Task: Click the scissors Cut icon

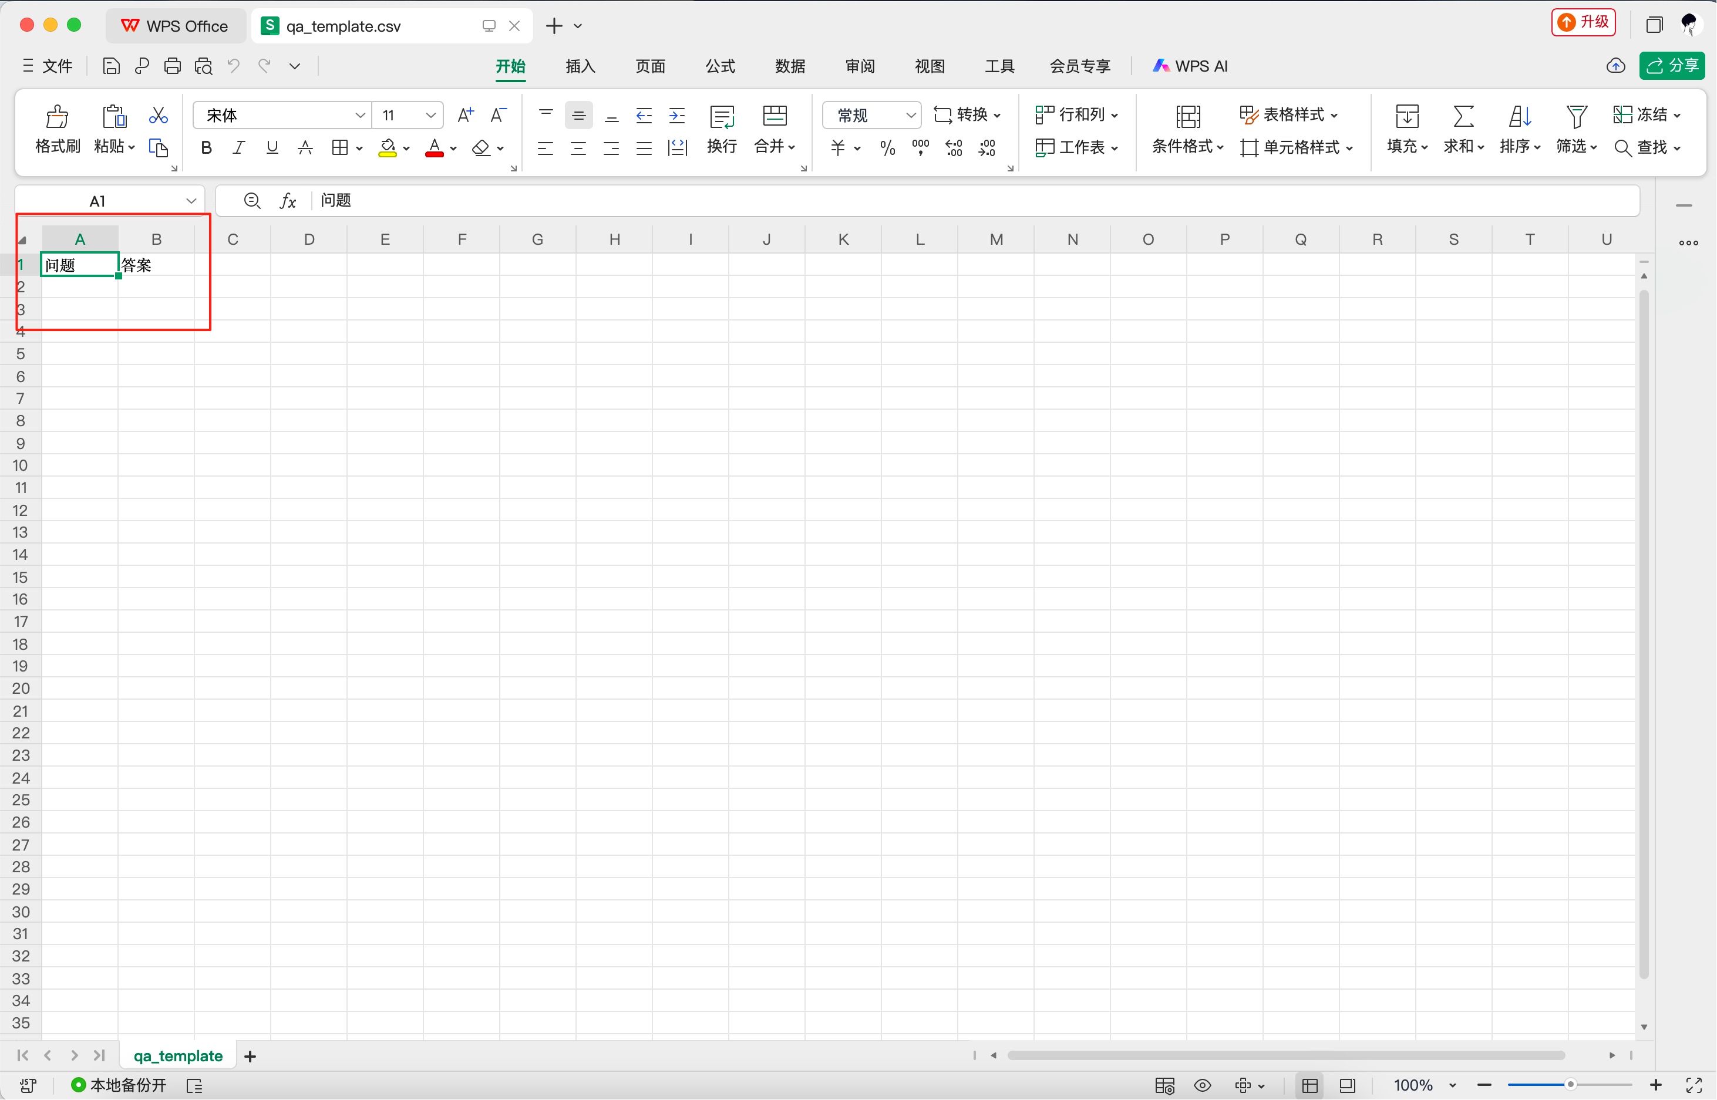Action: (x=158, y=115)
